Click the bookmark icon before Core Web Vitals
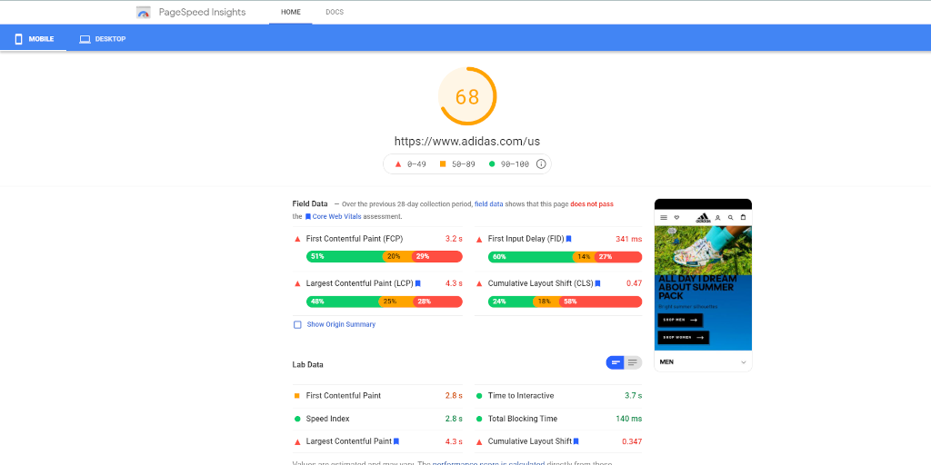 click(x=308, y=217)
